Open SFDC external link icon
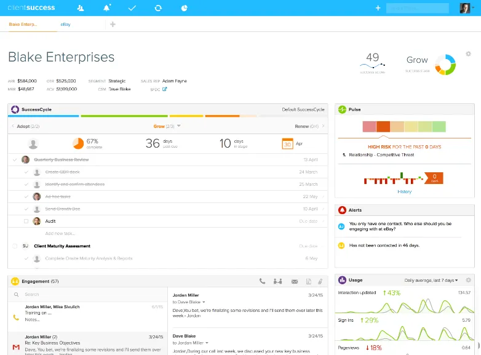This screenshot has width=481, height=355. pos(164,89)
